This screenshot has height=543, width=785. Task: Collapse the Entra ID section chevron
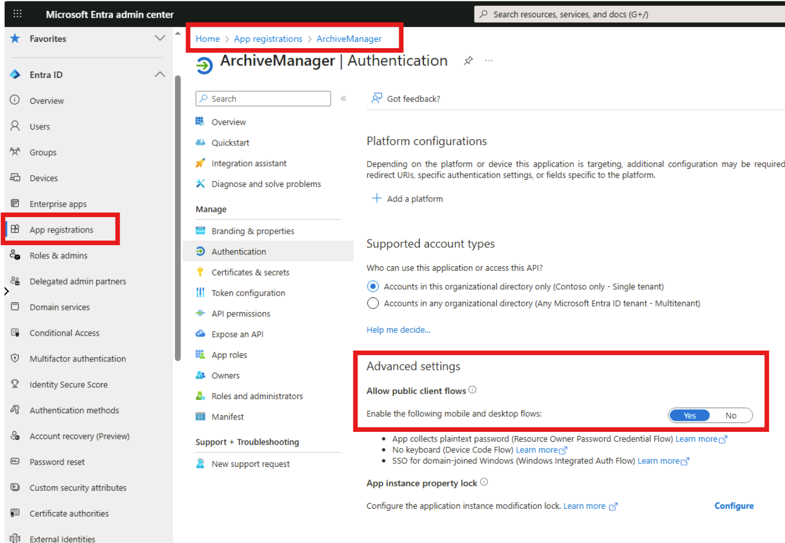point(160,74)
